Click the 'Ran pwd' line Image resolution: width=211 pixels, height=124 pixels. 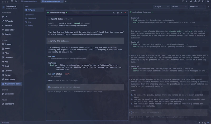(x=52, y=56)
